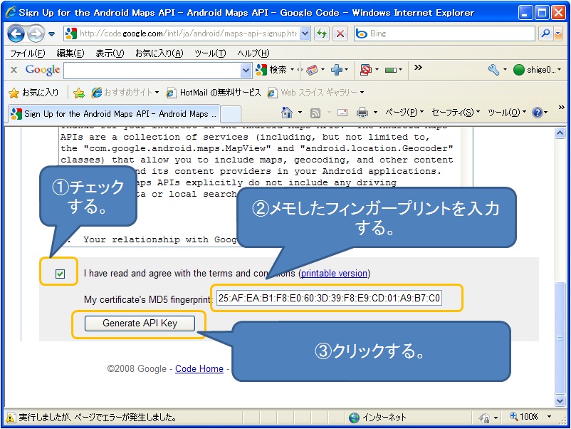
Task: Open the お気に入り(A) menu
Action: (159, 53)
